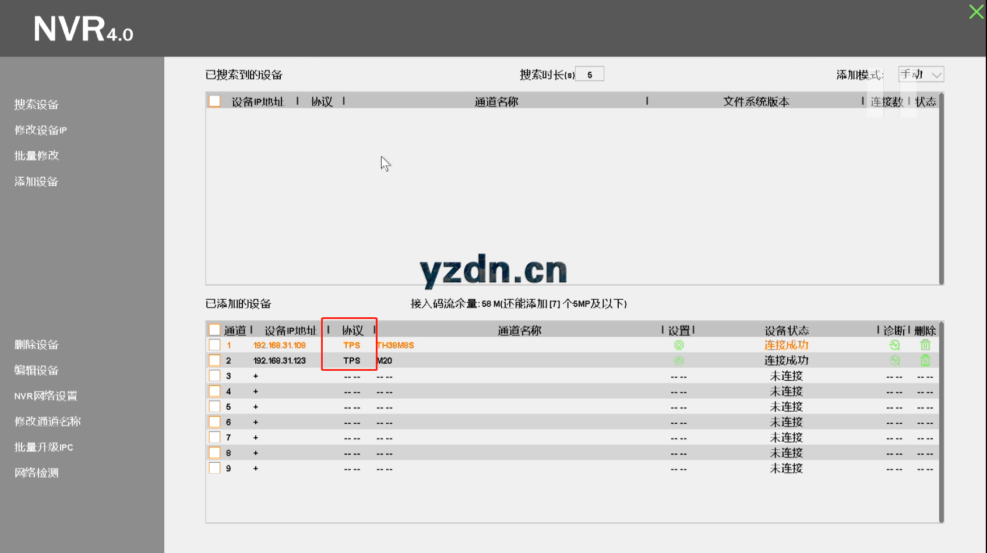Delete channel 2 device via trash icon
This screenshot has width=987, height=553.
pyautogui.click(x=925, y=360)
